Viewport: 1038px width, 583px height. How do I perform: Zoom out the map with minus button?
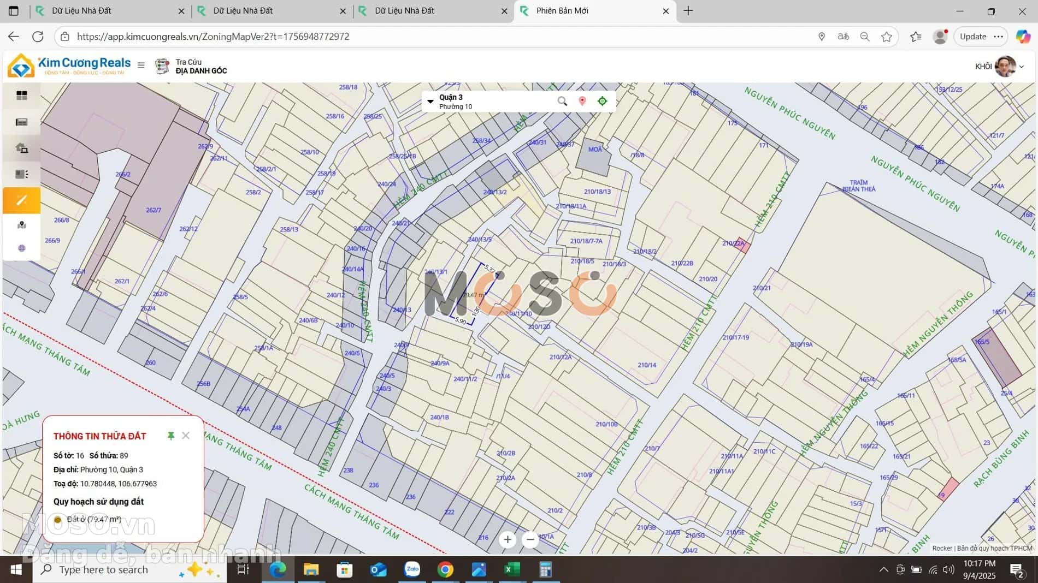click(530, 540)
